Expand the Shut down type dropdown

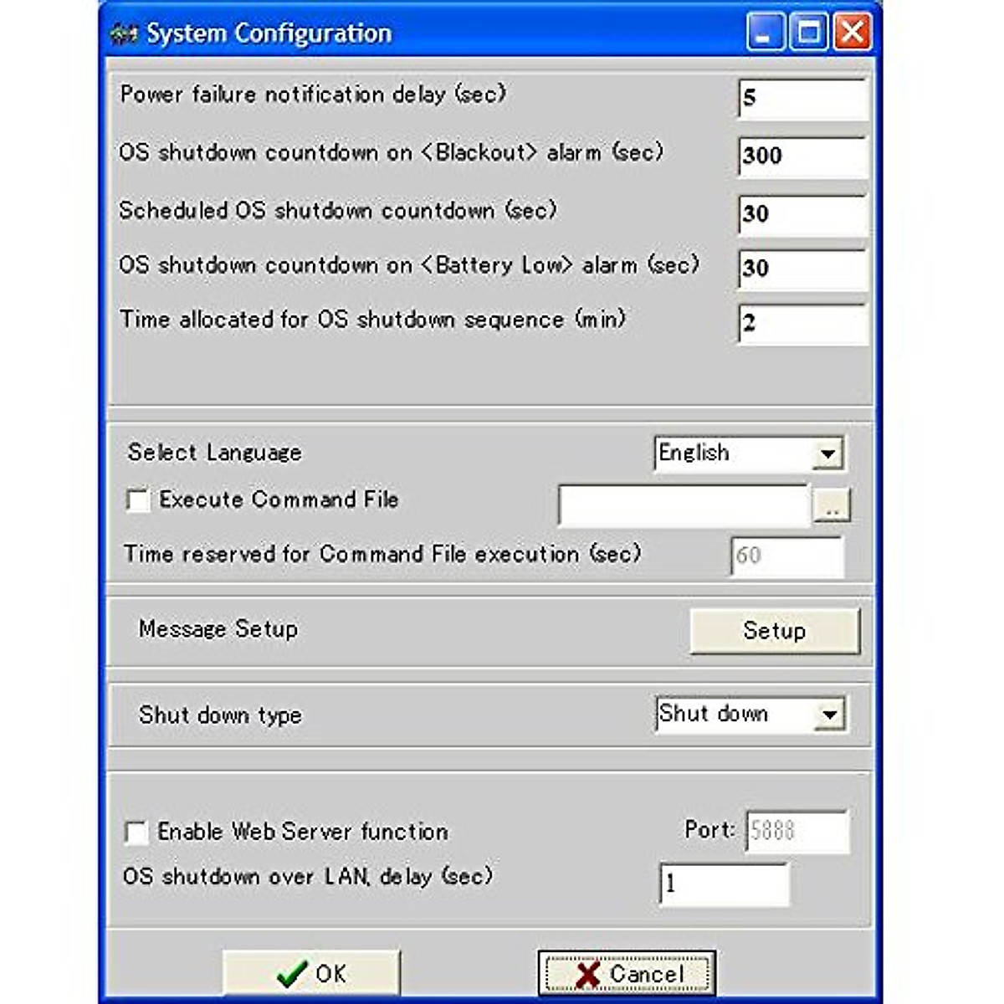[828, 715]
